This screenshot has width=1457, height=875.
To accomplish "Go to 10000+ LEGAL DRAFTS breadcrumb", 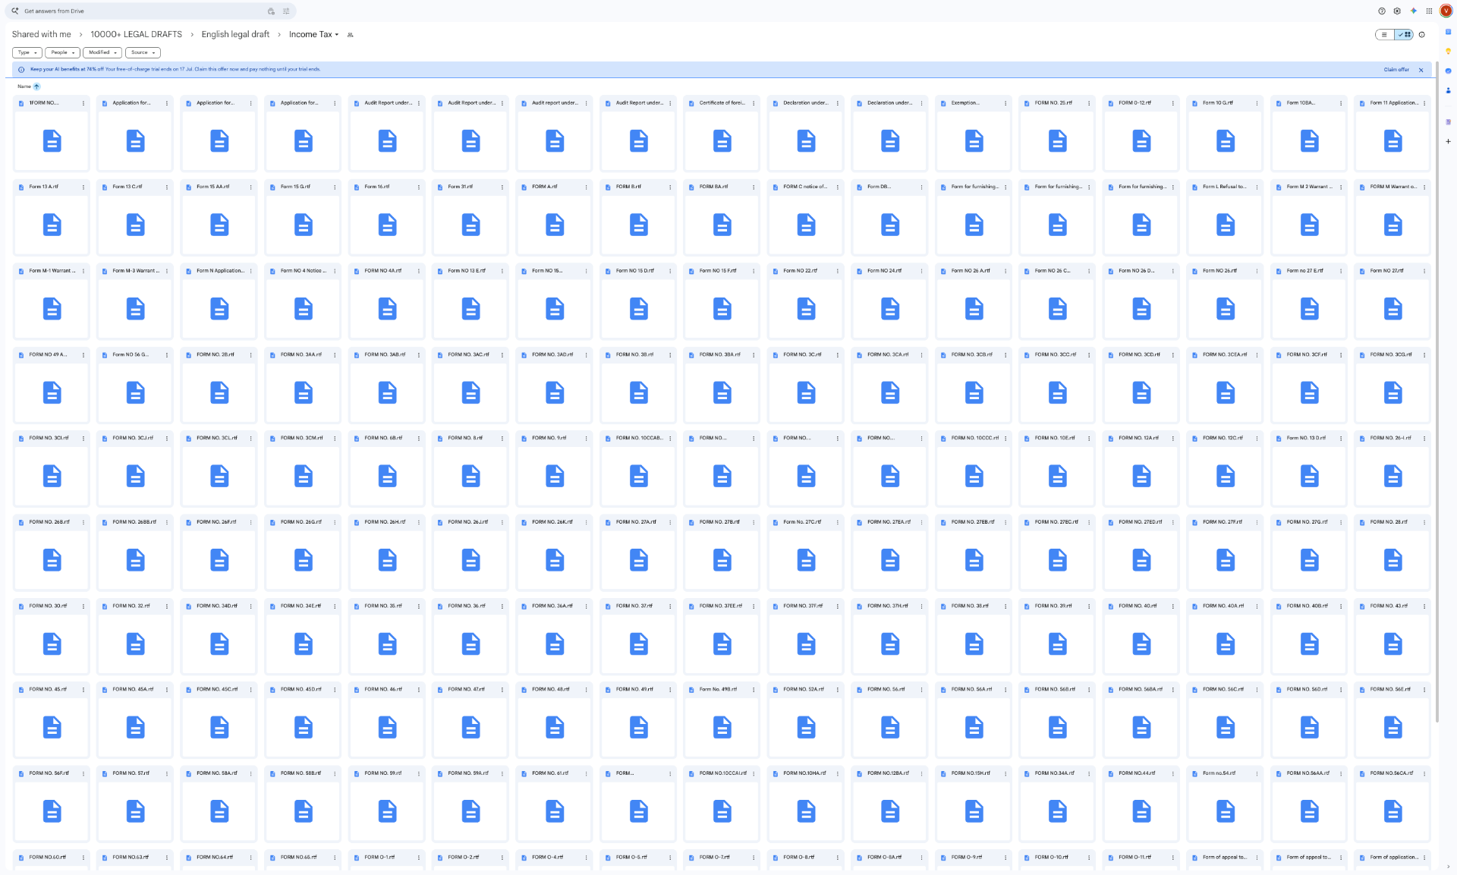I will [x=137, y=34].
